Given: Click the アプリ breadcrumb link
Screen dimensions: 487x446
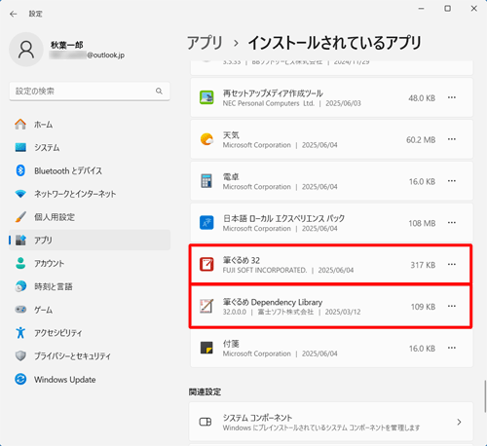Looking at the screenshot, I should pos(205,43).
